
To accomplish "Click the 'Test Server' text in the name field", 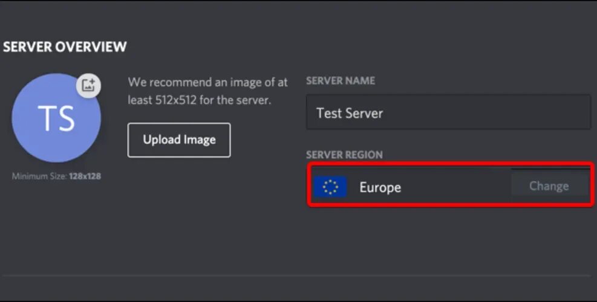I will point(350,113).
